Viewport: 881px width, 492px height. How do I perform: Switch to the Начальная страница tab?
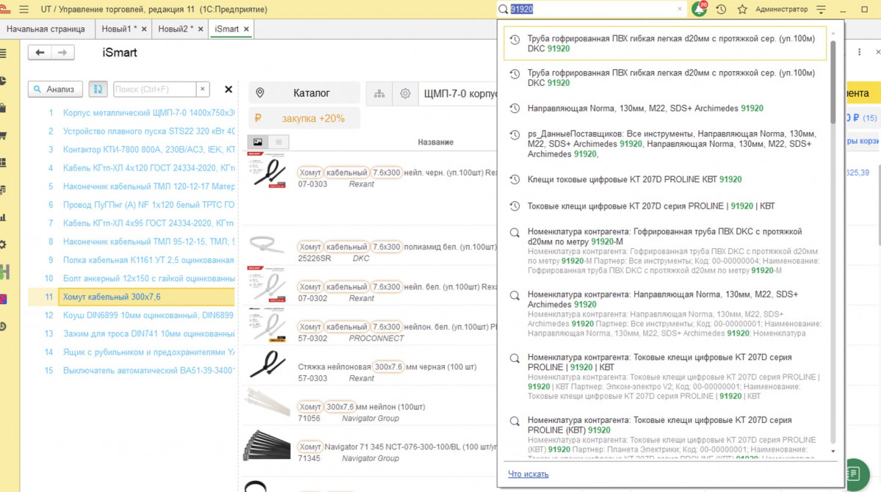click(x=46, y=29)
